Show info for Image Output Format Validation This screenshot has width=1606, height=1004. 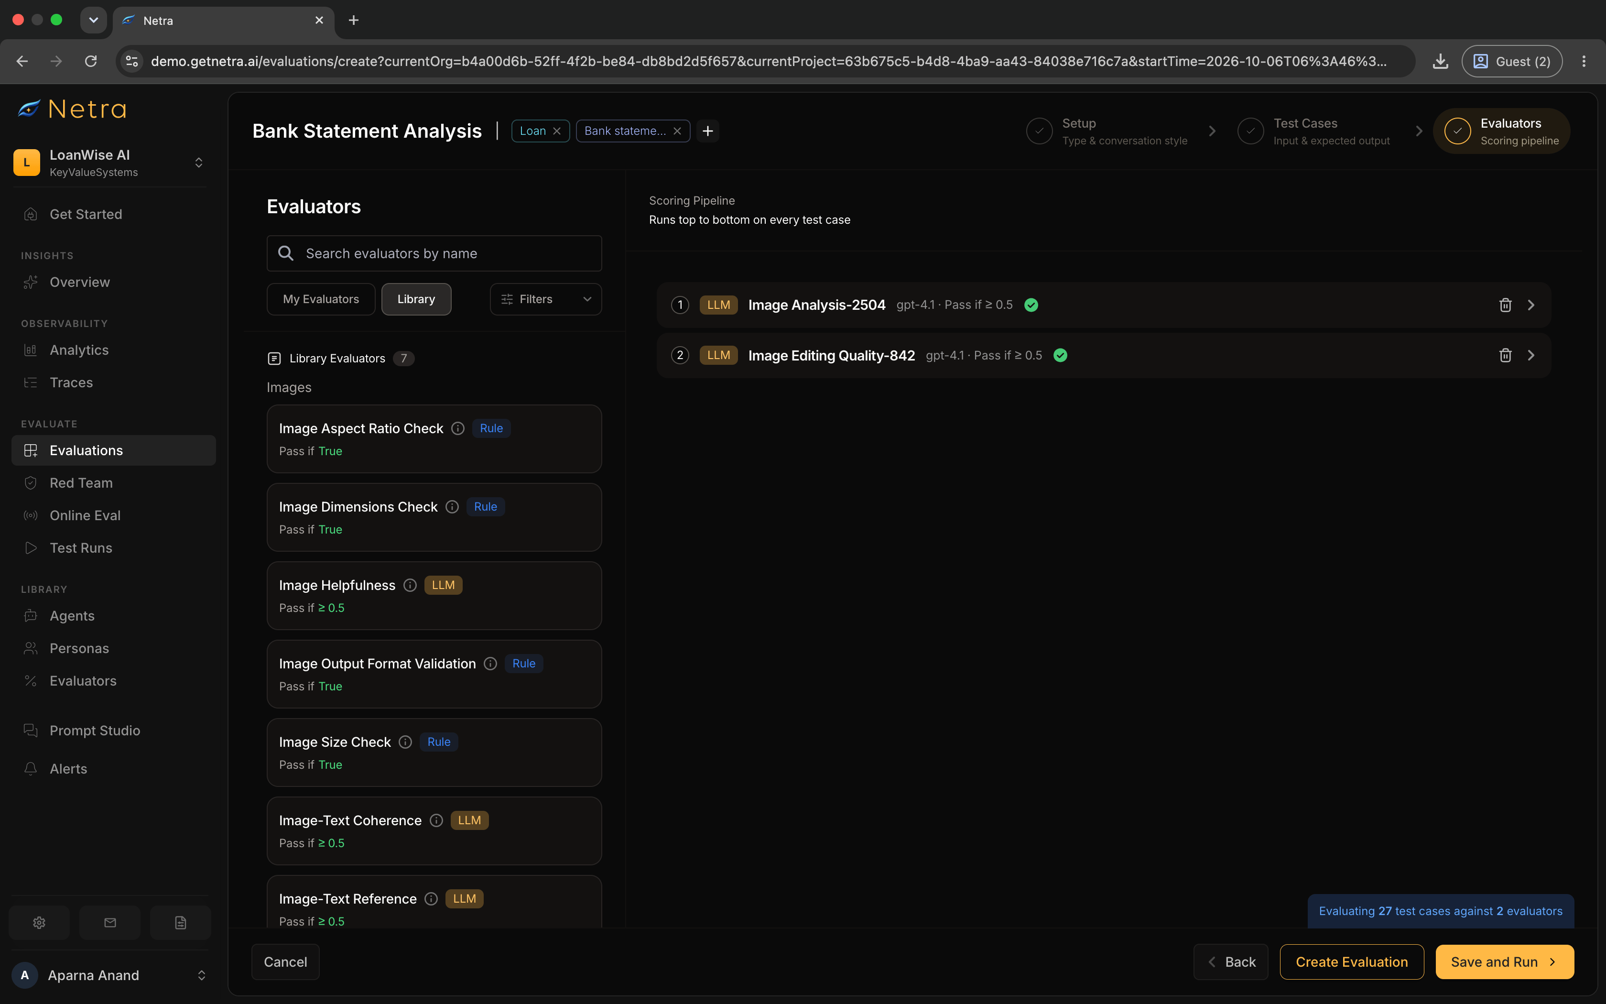click(490, 664)
